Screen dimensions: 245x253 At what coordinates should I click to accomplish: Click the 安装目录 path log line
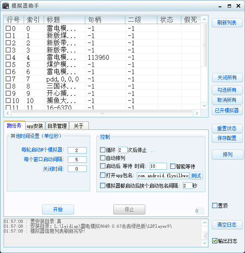(x=88, y=226)
